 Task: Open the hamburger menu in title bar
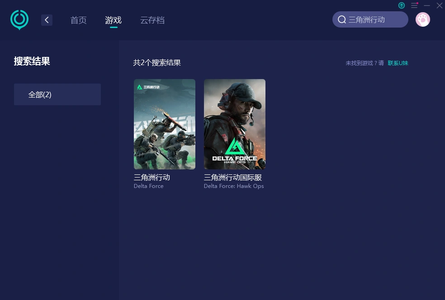pos(414,5)
